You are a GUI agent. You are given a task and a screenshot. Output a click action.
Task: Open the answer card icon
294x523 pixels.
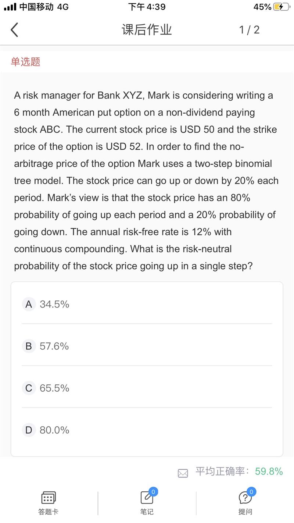click(49, 498)
